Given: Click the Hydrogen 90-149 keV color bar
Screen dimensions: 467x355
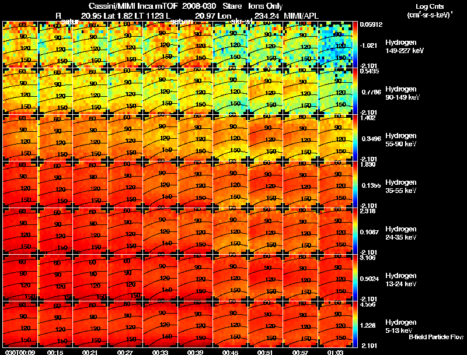Looking at the screenshot, I should coord(355,91).
